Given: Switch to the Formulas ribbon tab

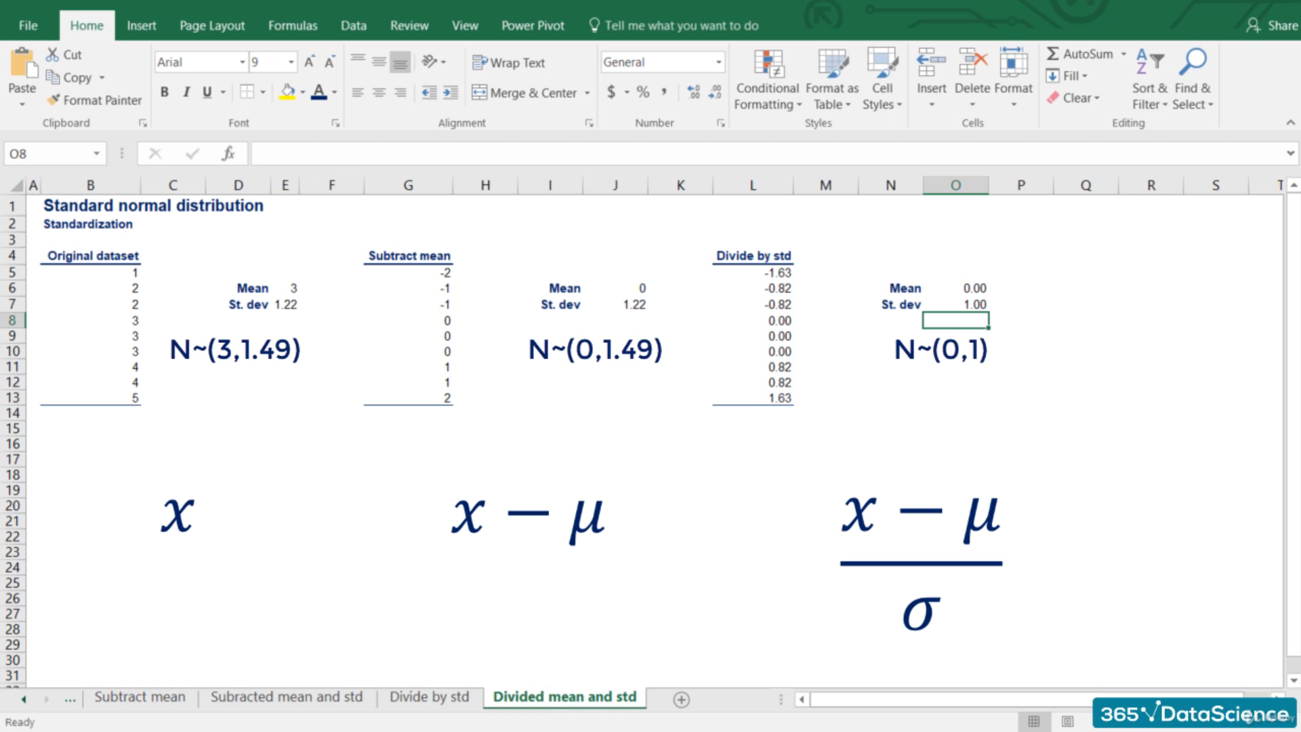Looking at the screenshot, I should coord(292,26).
